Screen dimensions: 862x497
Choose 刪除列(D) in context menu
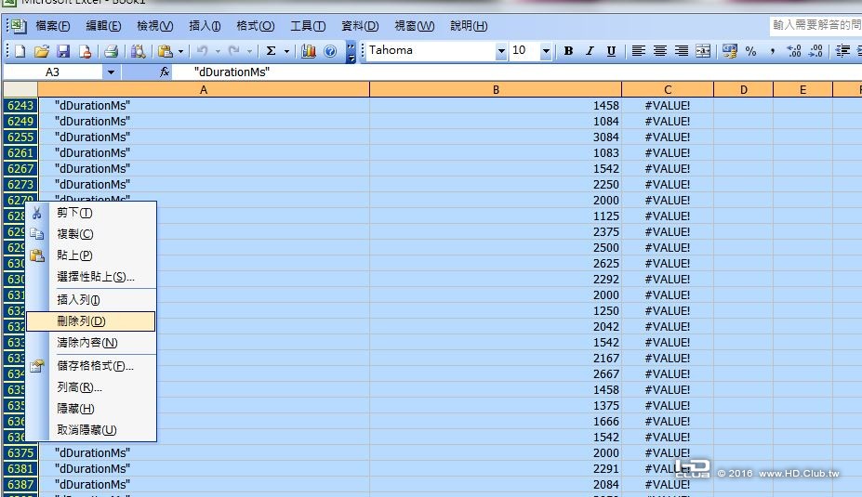click(91, 321)
